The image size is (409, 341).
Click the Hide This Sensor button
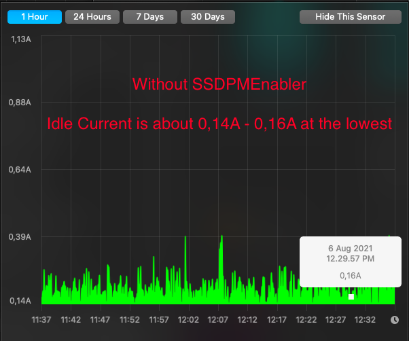[x=351, y=17]
